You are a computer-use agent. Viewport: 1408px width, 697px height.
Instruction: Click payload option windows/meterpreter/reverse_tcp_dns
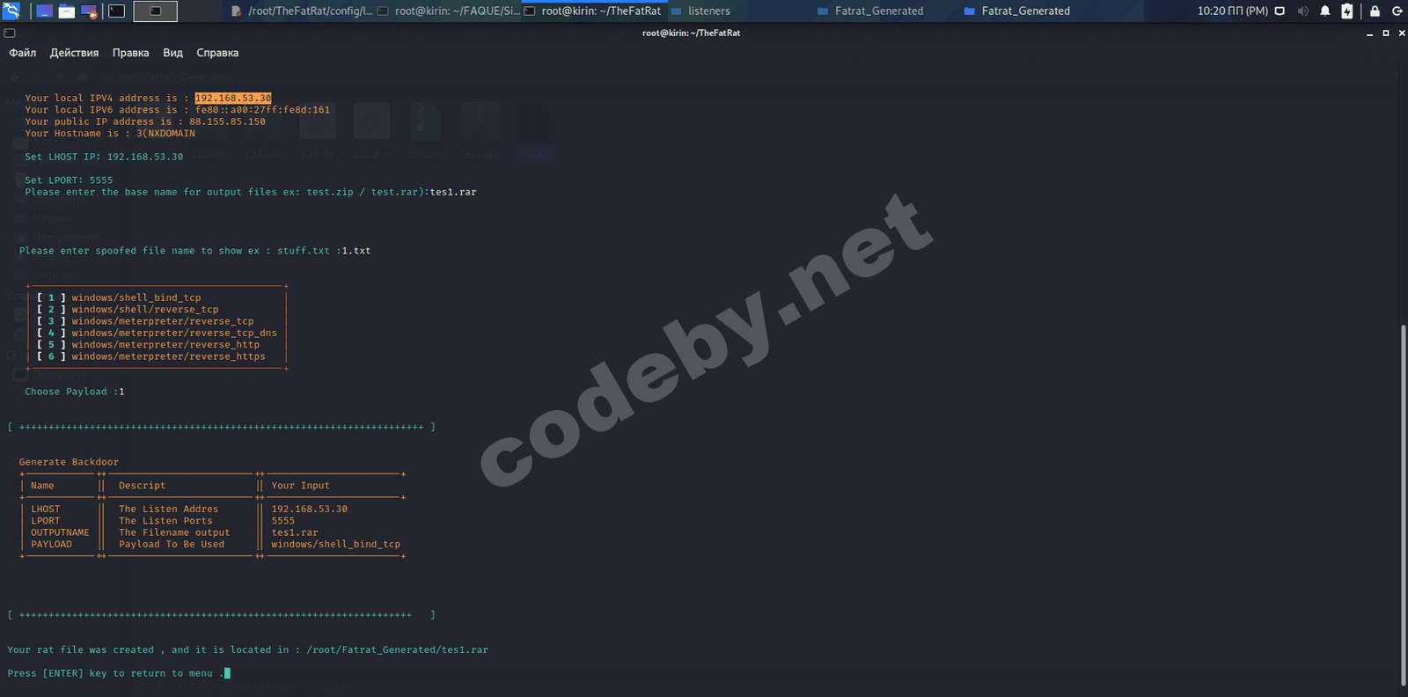(x=174, y=333)
